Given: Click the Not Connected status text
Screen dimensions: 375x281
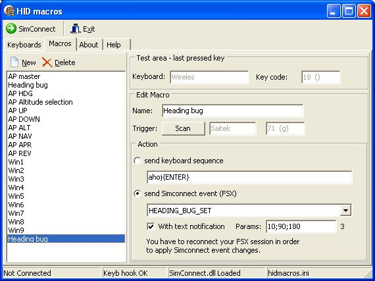Looking at the screenshot, I should tap(27, 273).
